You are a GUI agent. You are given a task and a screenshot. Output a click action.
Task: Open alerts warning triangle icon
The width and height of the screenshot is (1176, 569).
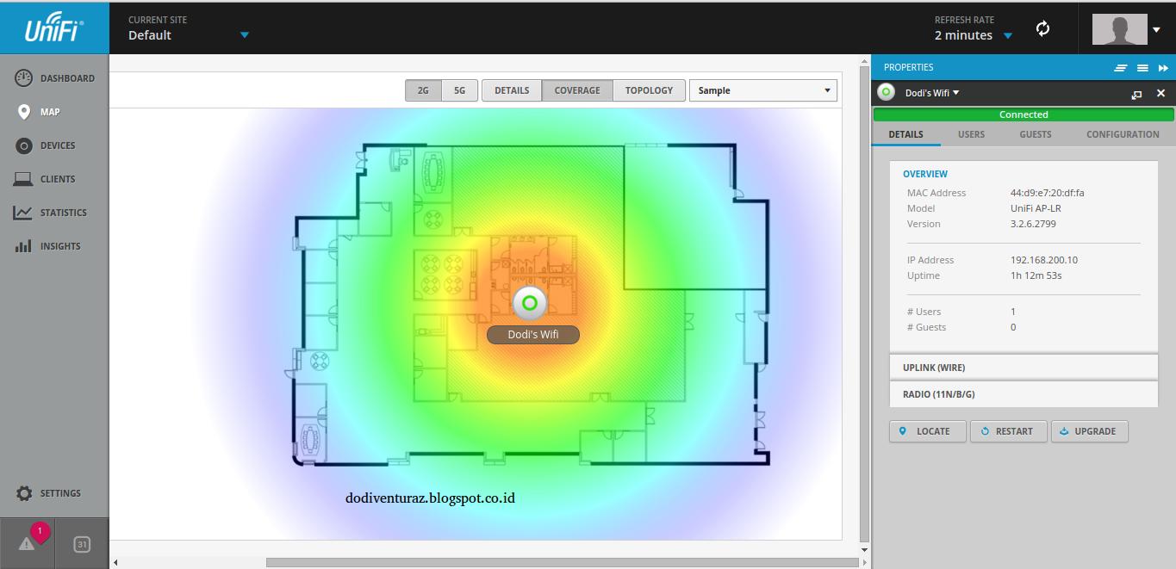pyautogui.click(x=27, y=544)
